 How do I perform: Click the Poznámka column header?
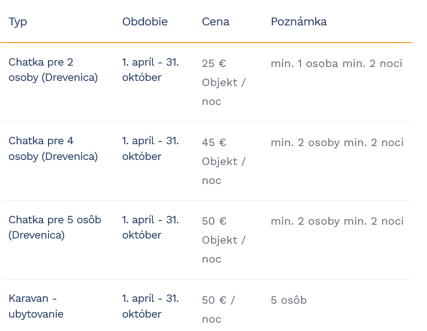(299, 22)
